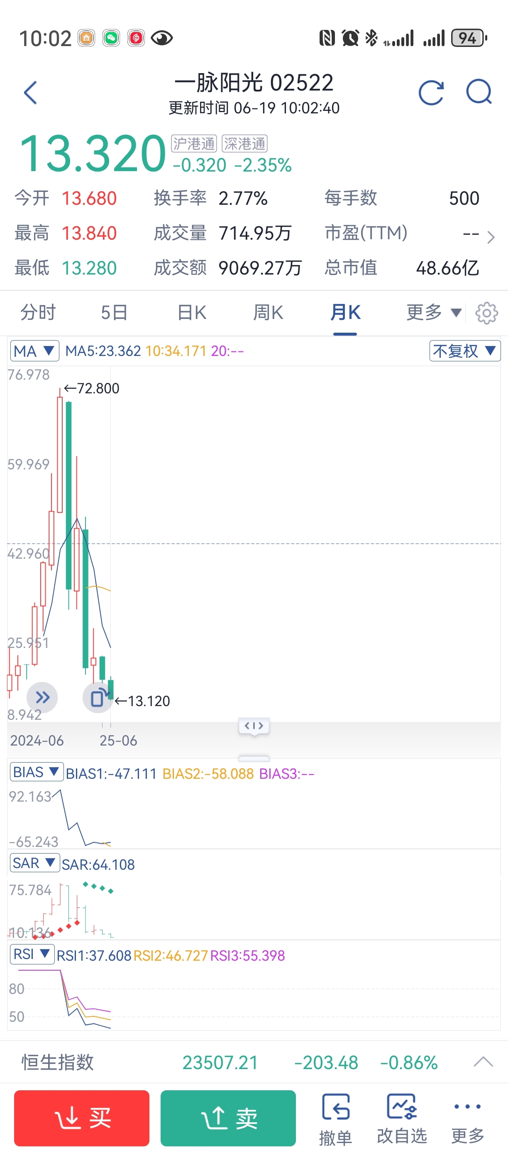Tap the double-arrow chart scroll icon
The height and width of the screenshot is (1153, 508).
pos(42,697)
